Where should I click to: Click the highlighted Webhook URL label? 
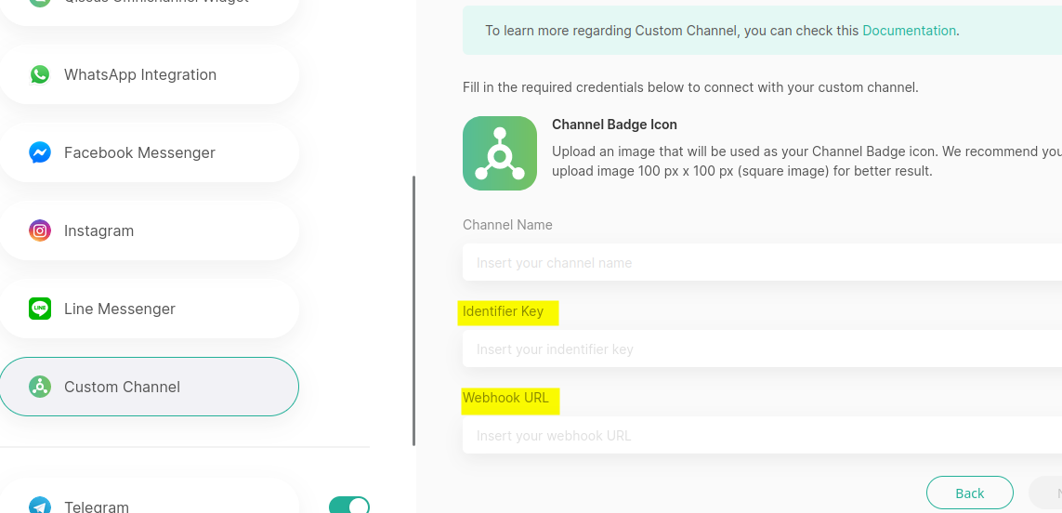tap(506, 398)
